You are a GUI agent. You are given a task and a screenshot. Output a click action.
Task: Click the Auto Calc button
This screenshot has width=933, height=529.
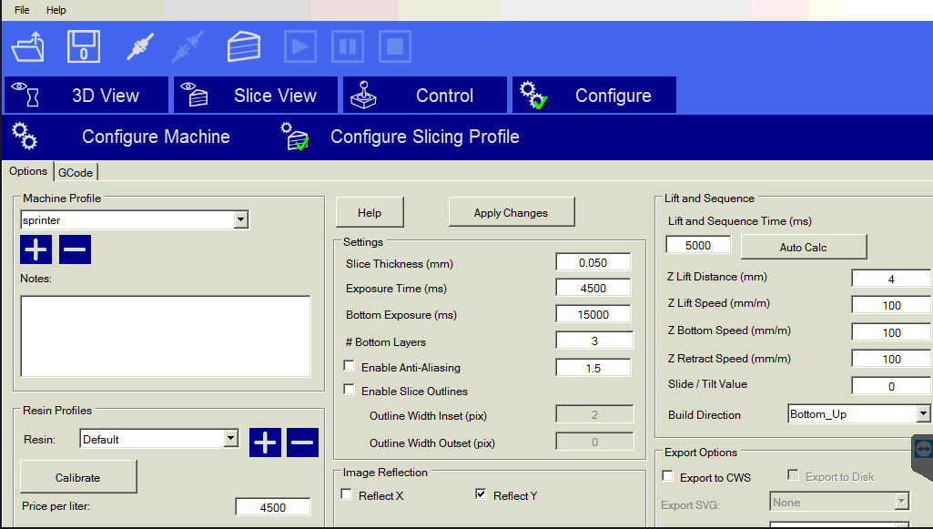tap(803, 247)
